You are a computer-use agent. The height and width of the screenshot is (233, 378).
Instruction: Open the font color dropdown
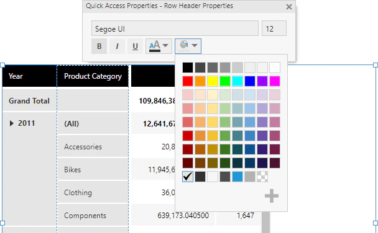(x=159, y=46)
